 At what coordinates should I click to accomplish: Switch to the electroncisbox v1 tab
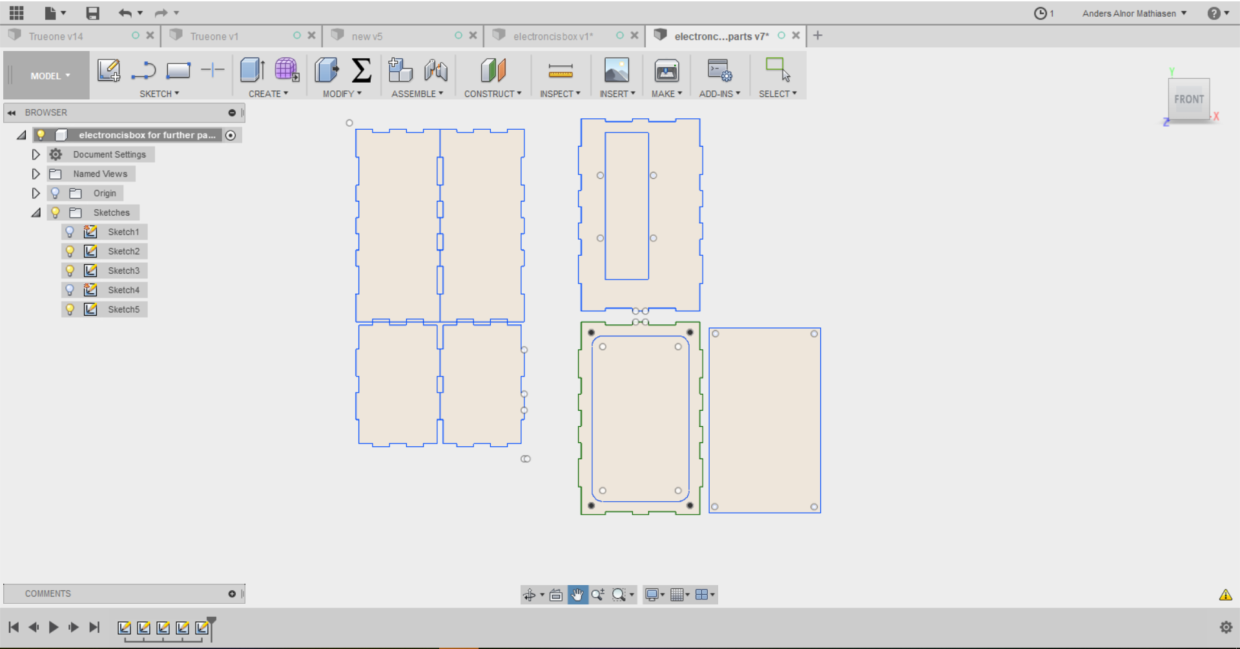coord(553,36)
